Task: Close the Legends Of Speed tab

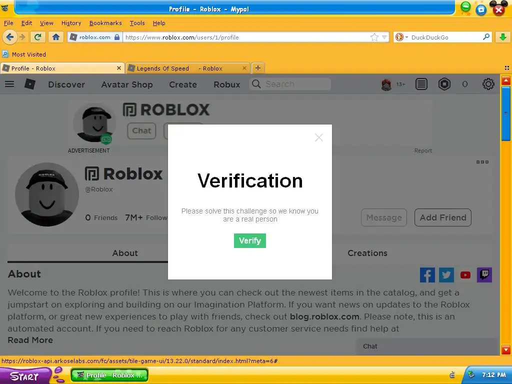Action: (244, 68)
